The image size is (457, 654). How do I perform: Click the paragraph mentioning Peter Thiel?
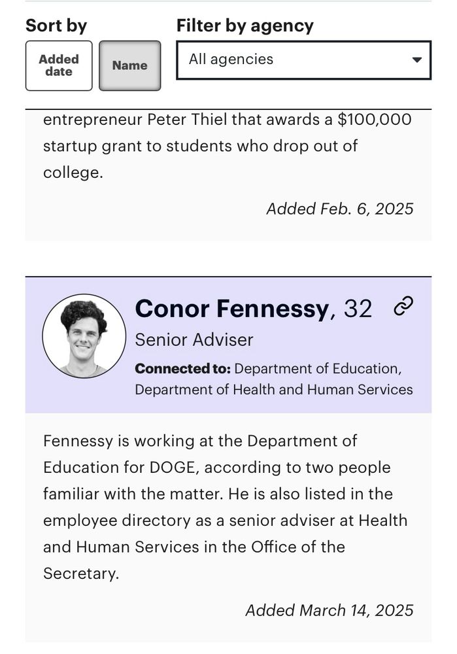click(228, 146)
